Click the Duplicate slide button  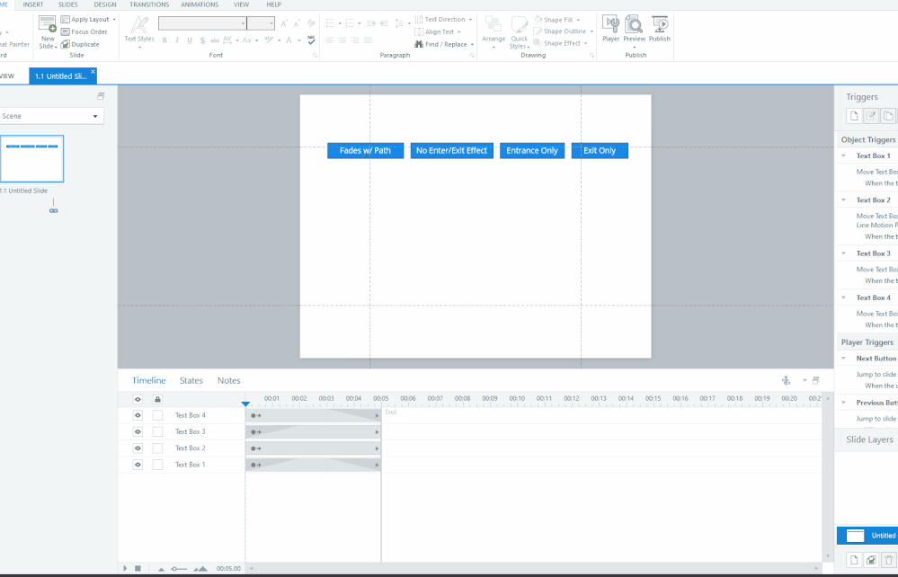tap(81, 44)
